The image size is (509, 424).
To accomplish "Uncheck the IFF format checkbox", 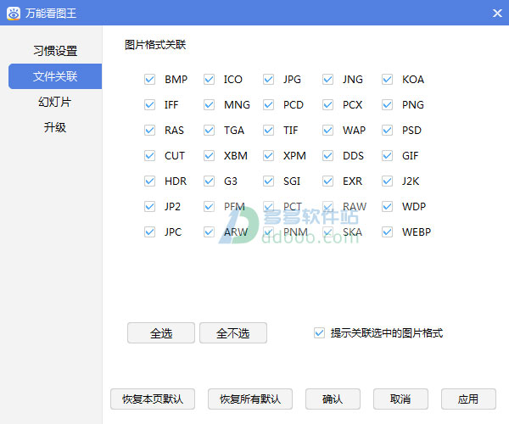I will (149, 105).
